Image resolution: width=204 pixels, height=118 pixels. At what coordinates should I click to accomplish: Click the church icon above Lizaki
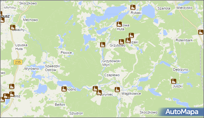click(131, 35)
